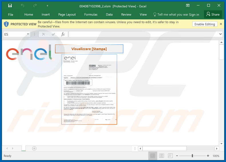Switch to Page Layout view icon
The image size is (226, 162).
[x=162, y=156]
